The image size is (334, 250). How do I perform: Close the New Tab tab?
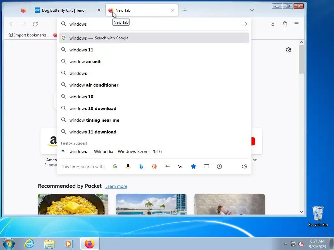point(173,10)
